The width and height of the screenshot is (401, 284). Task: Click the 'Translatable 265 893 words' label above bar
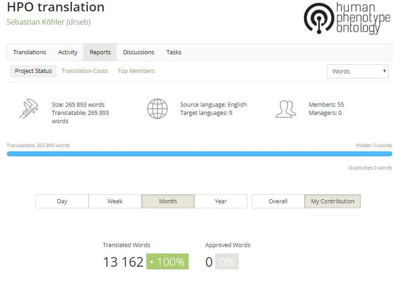(x=38, y=145)
